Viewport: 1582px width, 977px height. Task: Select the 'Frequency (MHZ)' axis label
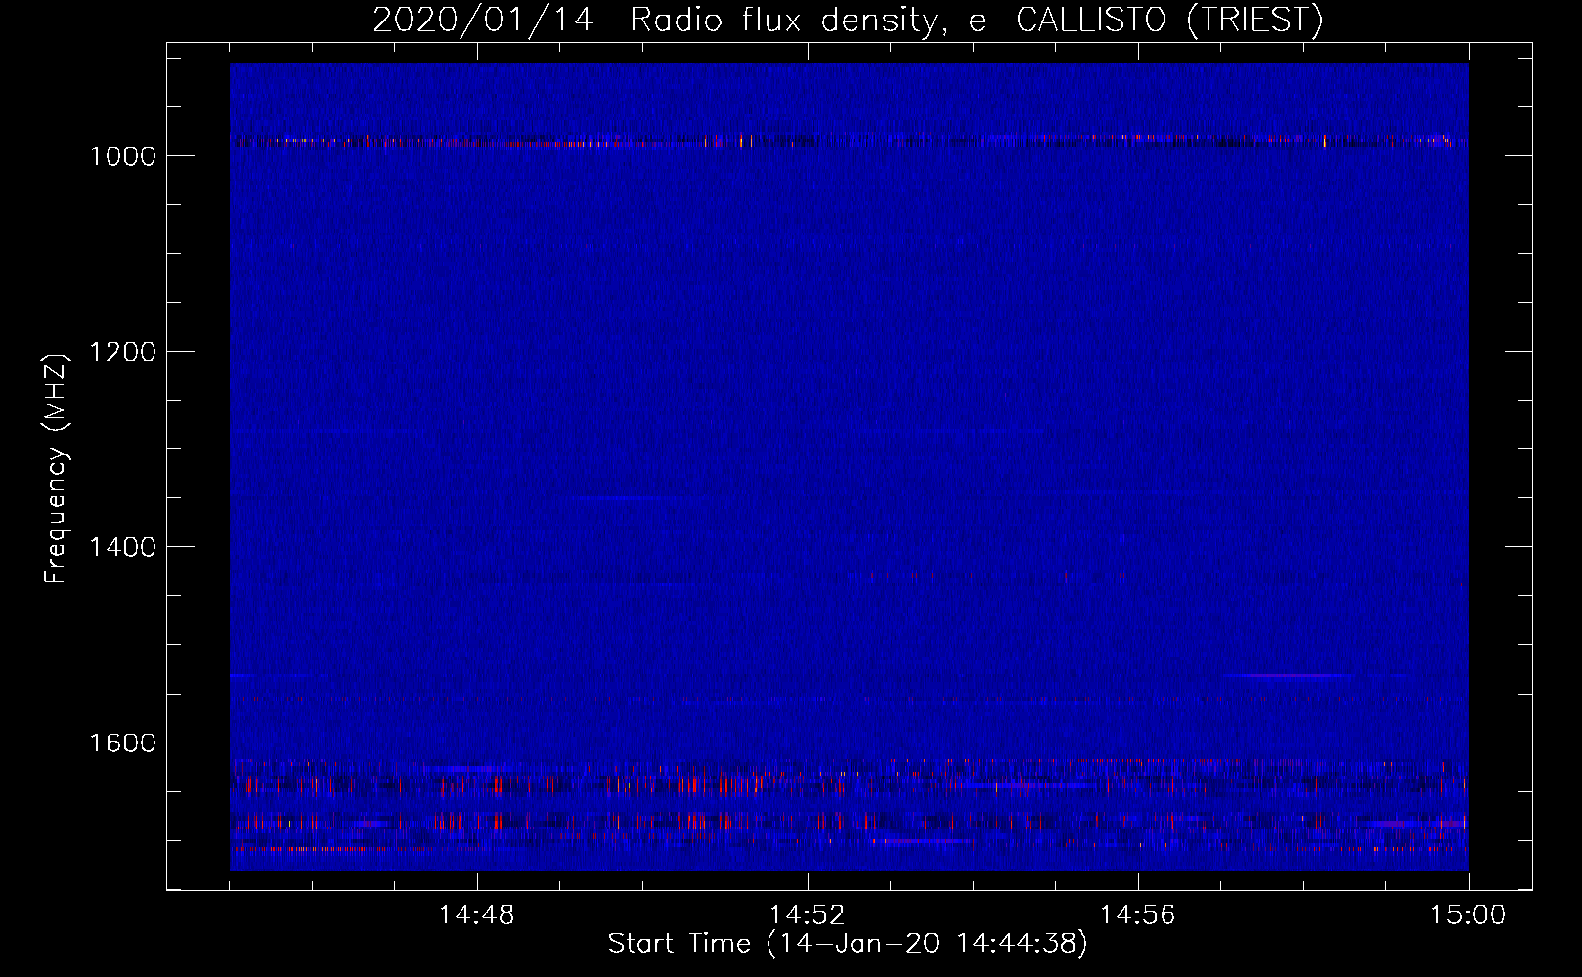pos(56,469)
